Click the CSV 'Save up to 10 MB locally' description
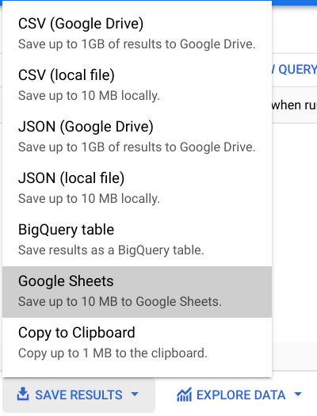This screenshot has height=416, width=317. 89,96
